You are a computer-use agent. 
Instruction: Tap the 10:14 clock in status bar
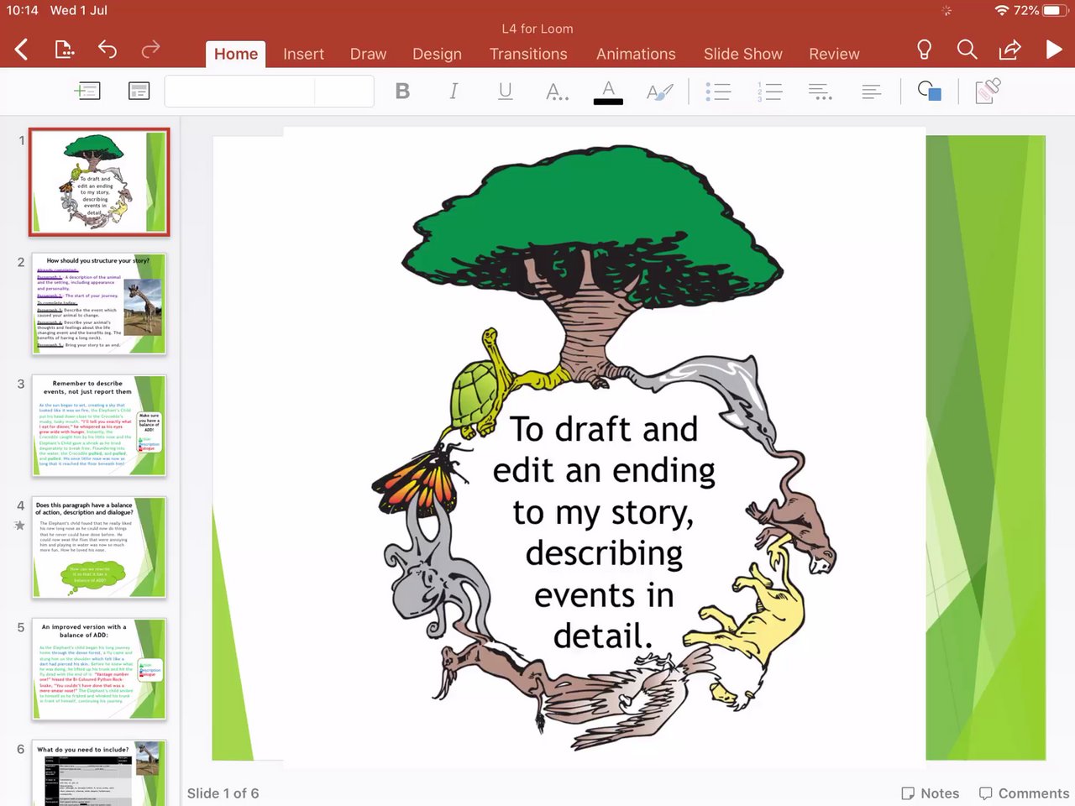pyautogui.click(x=23, y=10)
